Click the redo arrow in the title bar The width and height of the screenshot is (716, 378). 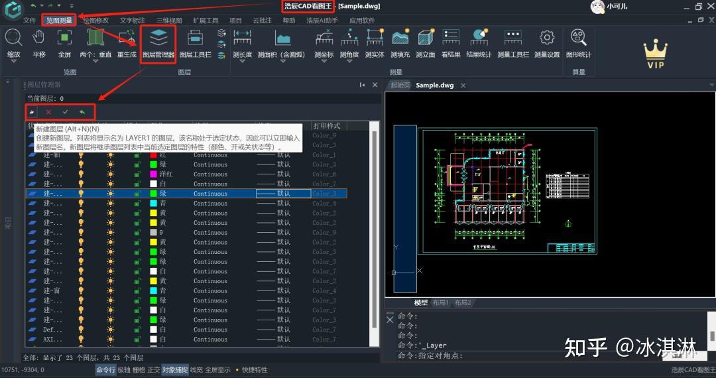[50, 5]
